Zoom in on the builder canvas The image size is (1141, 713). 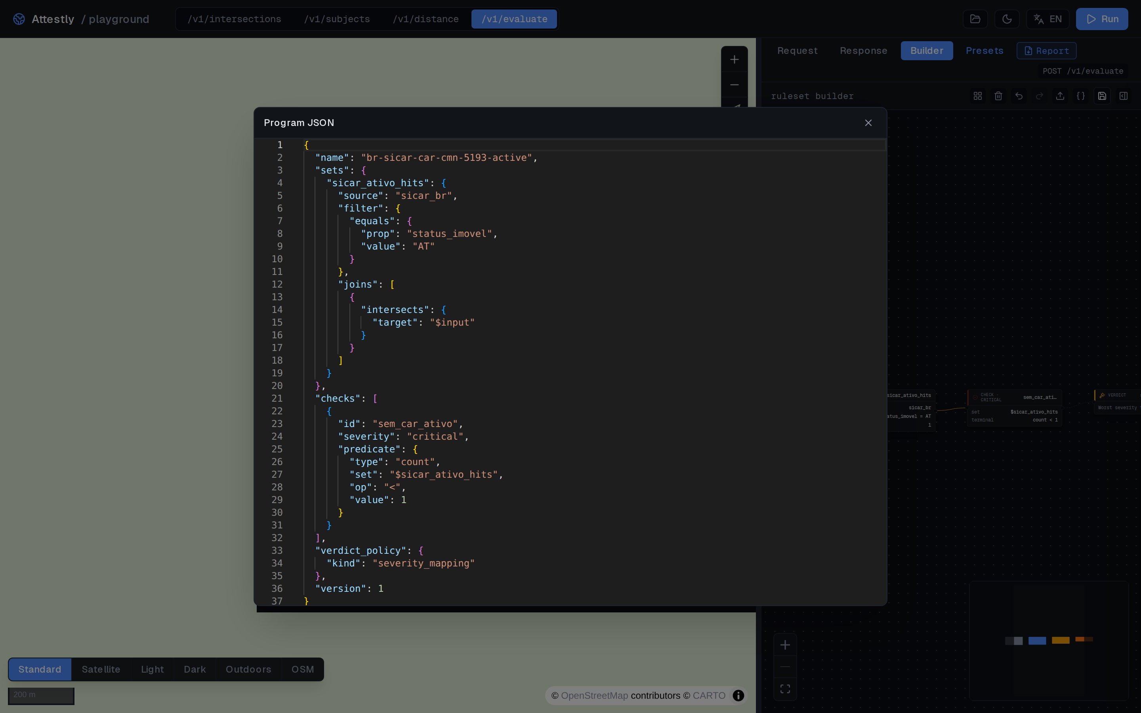point(785,644)
